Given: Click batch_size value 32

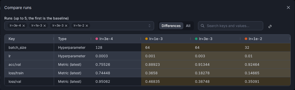Looking at the screenshot, I should point(247,47).
